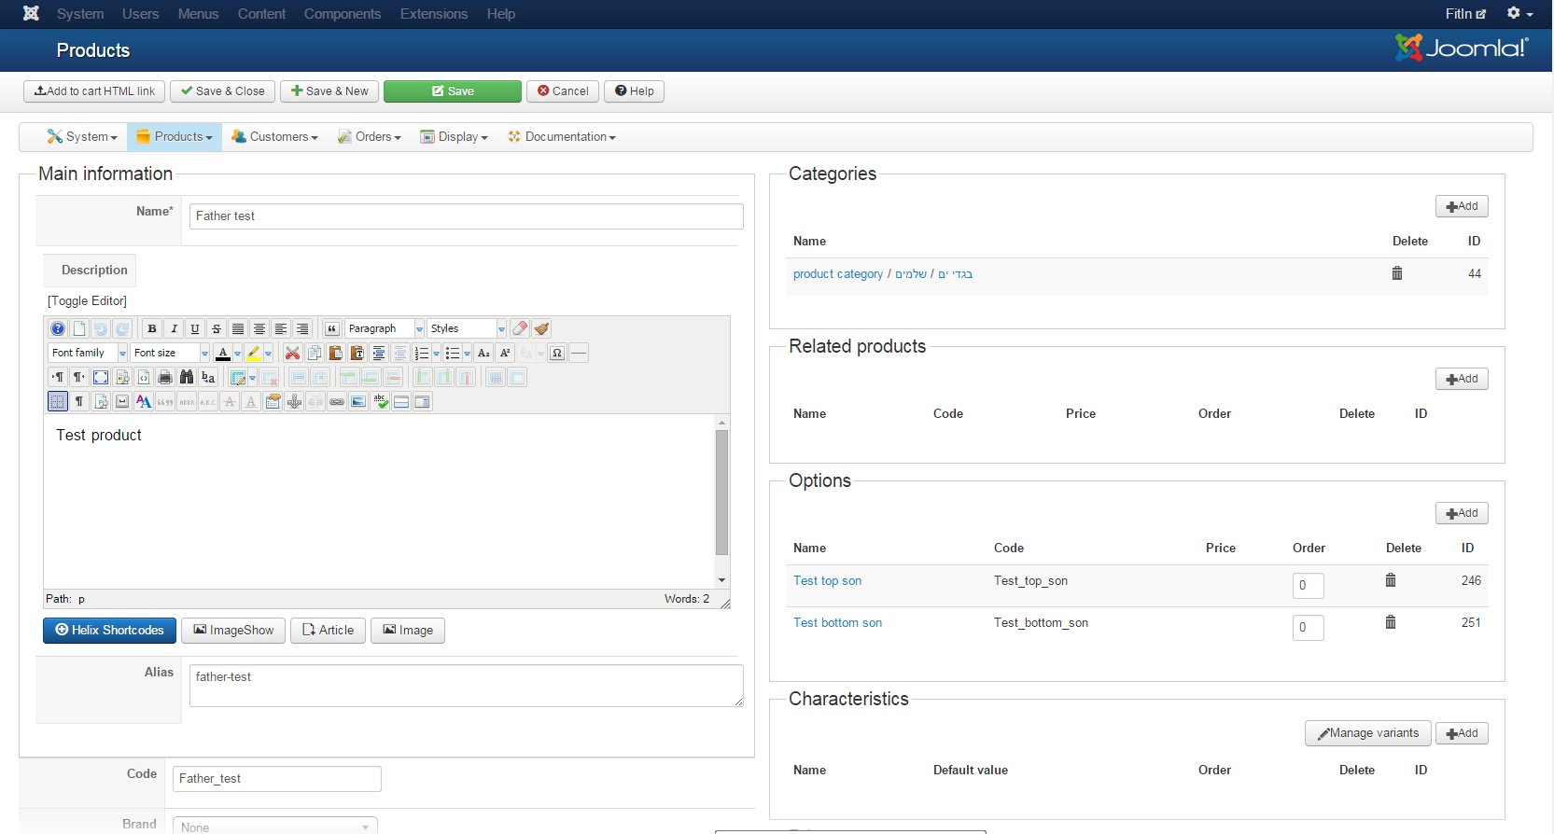The width and height of the screenshot is (1554, 834).
Task: Open the Documentation menu
Action: click(x=562, y=137)
